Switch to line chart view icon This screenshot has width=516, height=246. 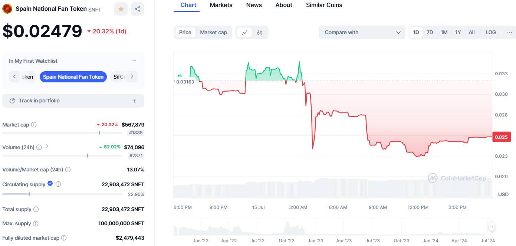[244, 32]
